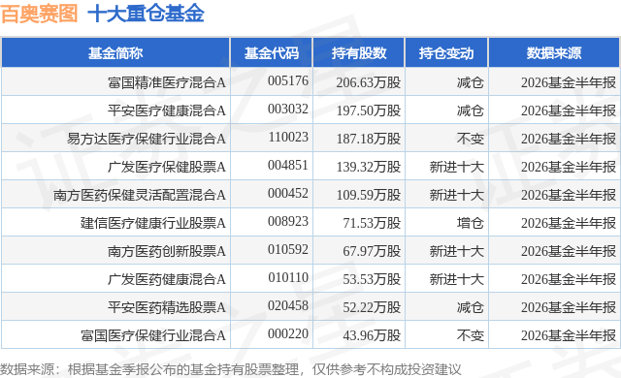Image resolution: width=621 pixels, height=378 pixels.
Task: Select 南方医药创新股票A fund name
Action: [167, 251]
